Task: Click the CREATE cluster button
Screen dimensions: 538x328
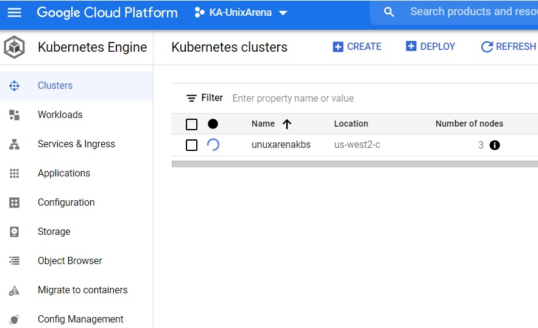Action: [357, 47]
